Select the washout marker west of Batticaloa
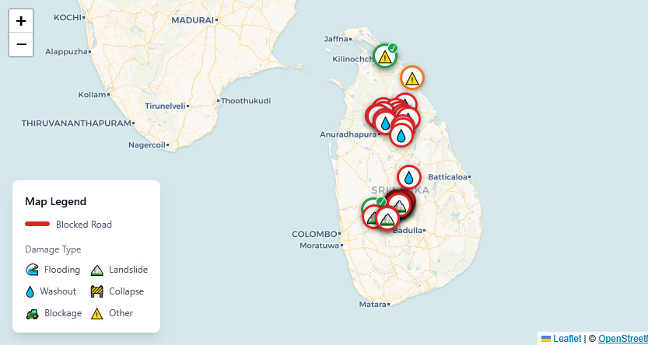648x345 pixels. 409,178
